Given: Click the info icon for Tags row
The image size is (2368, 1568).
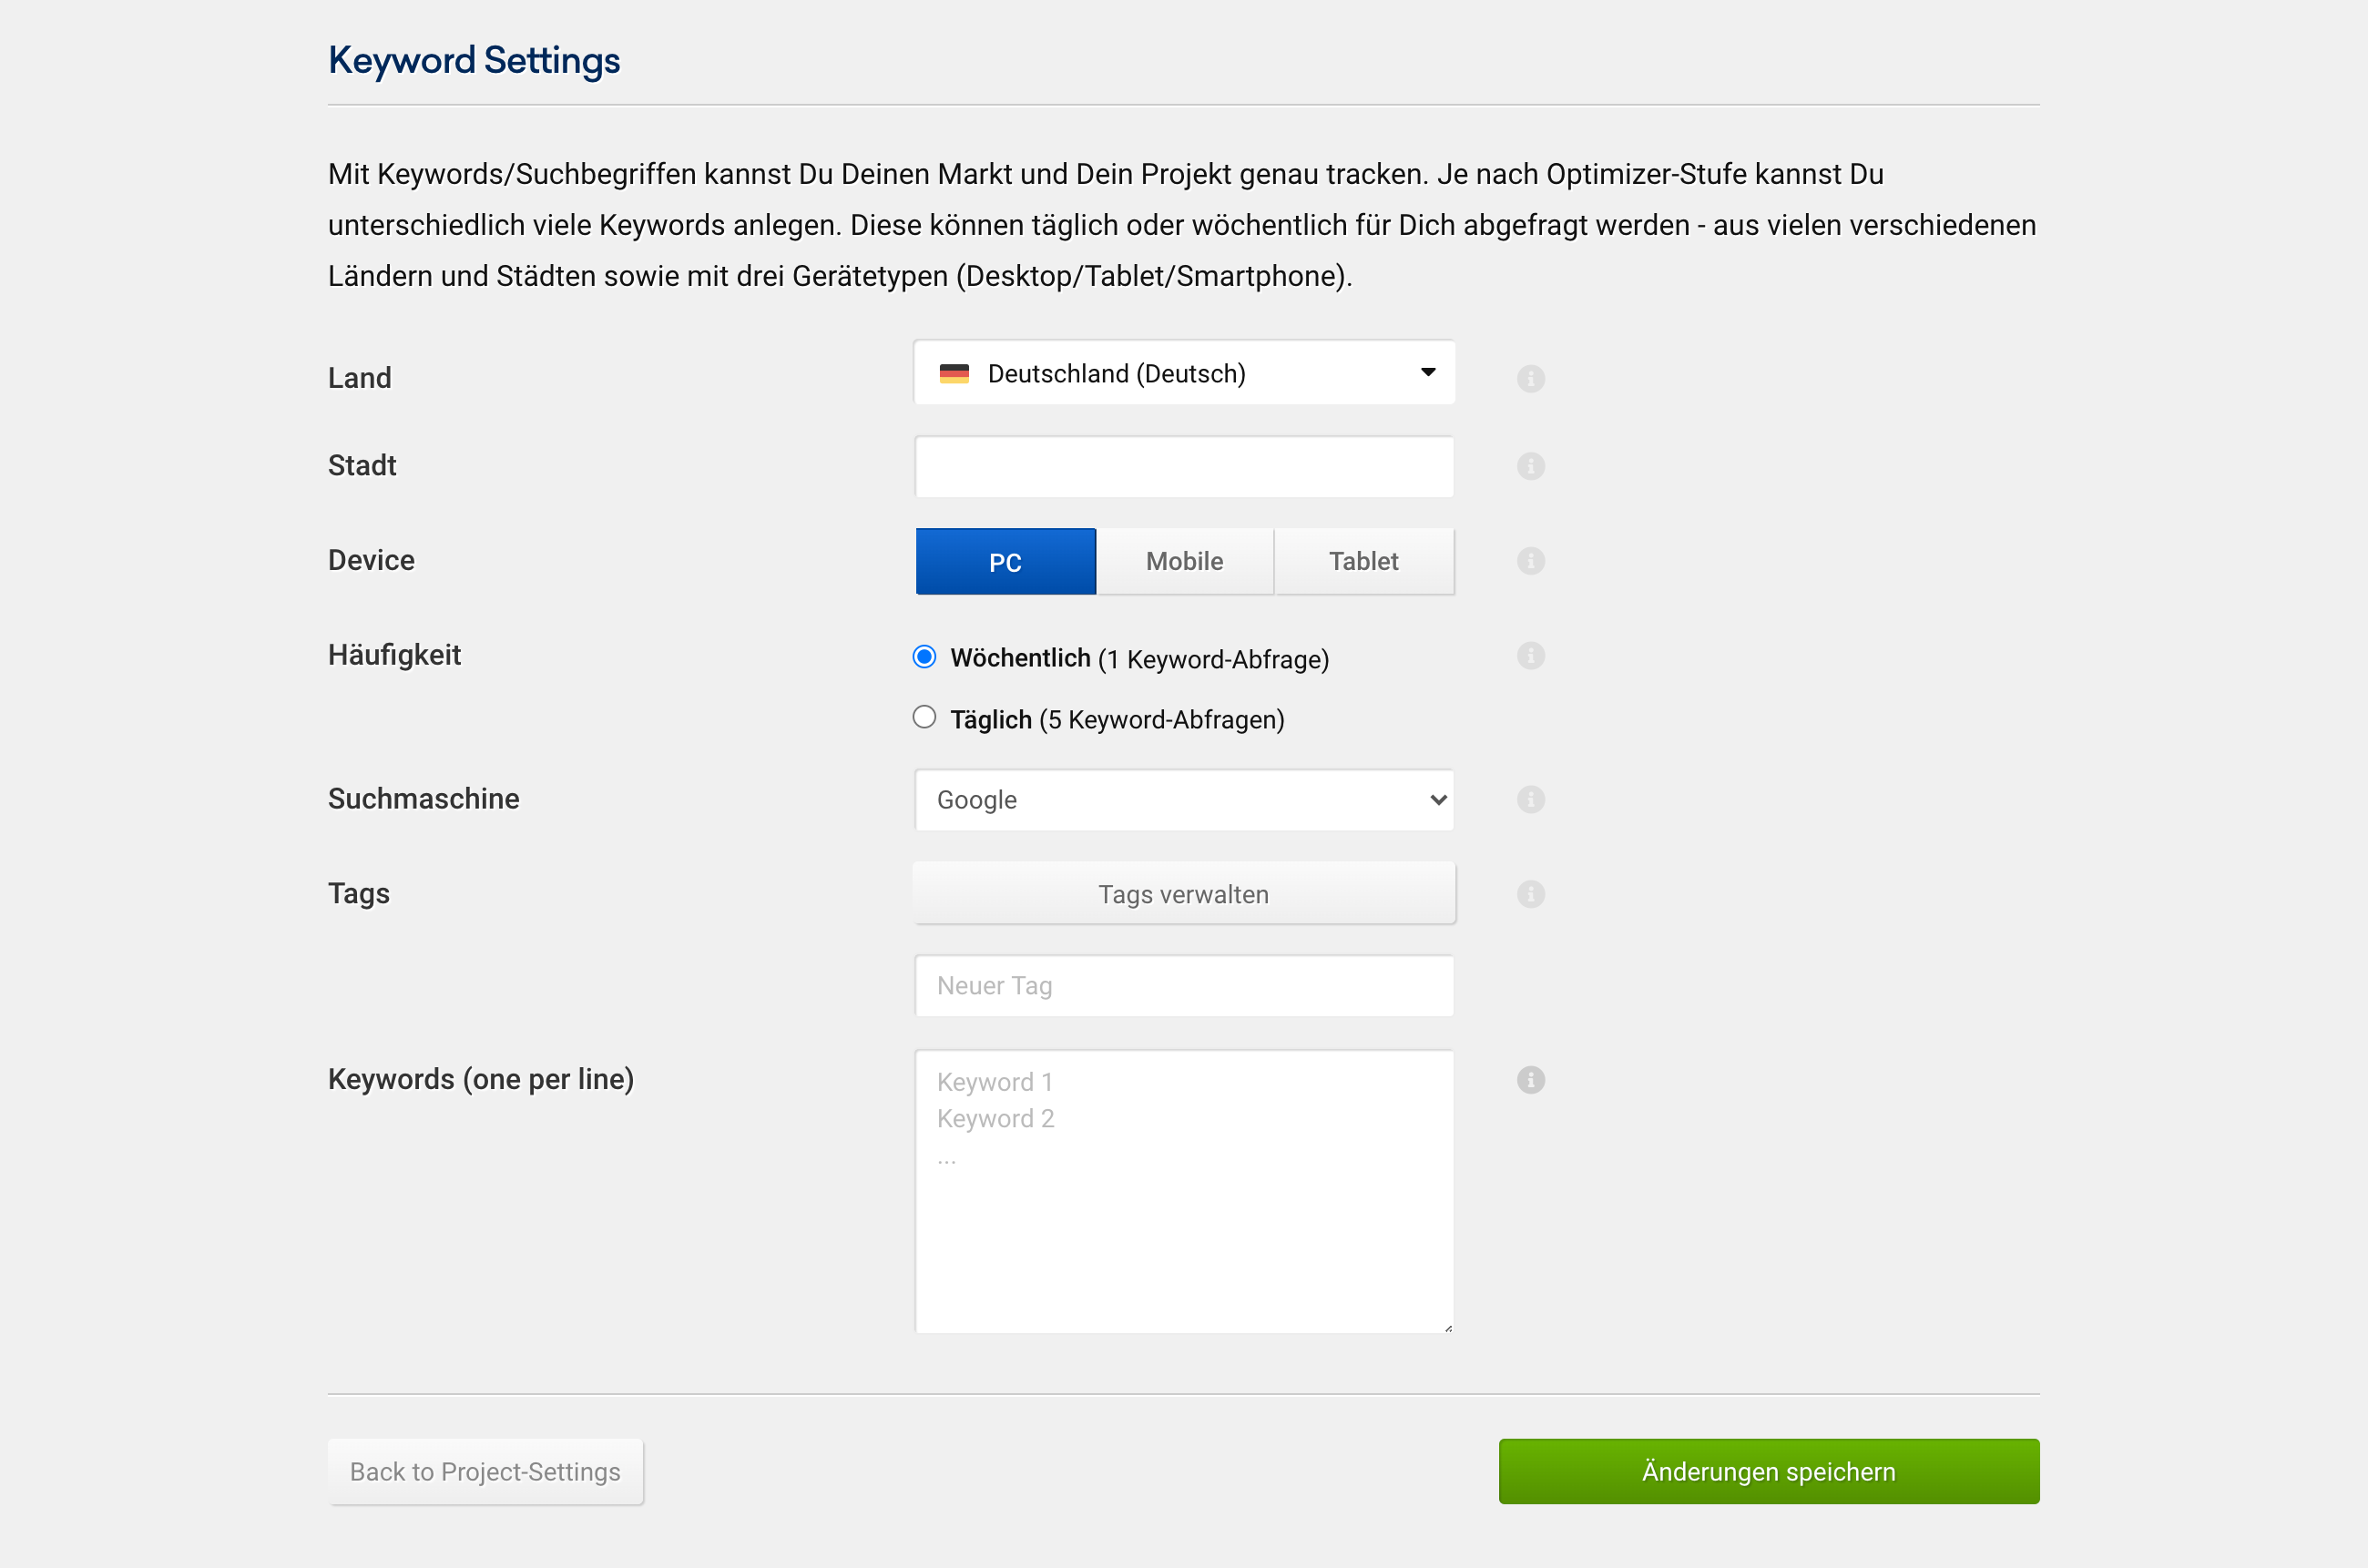Looking at the screenshot, I should click(1530, 893).
